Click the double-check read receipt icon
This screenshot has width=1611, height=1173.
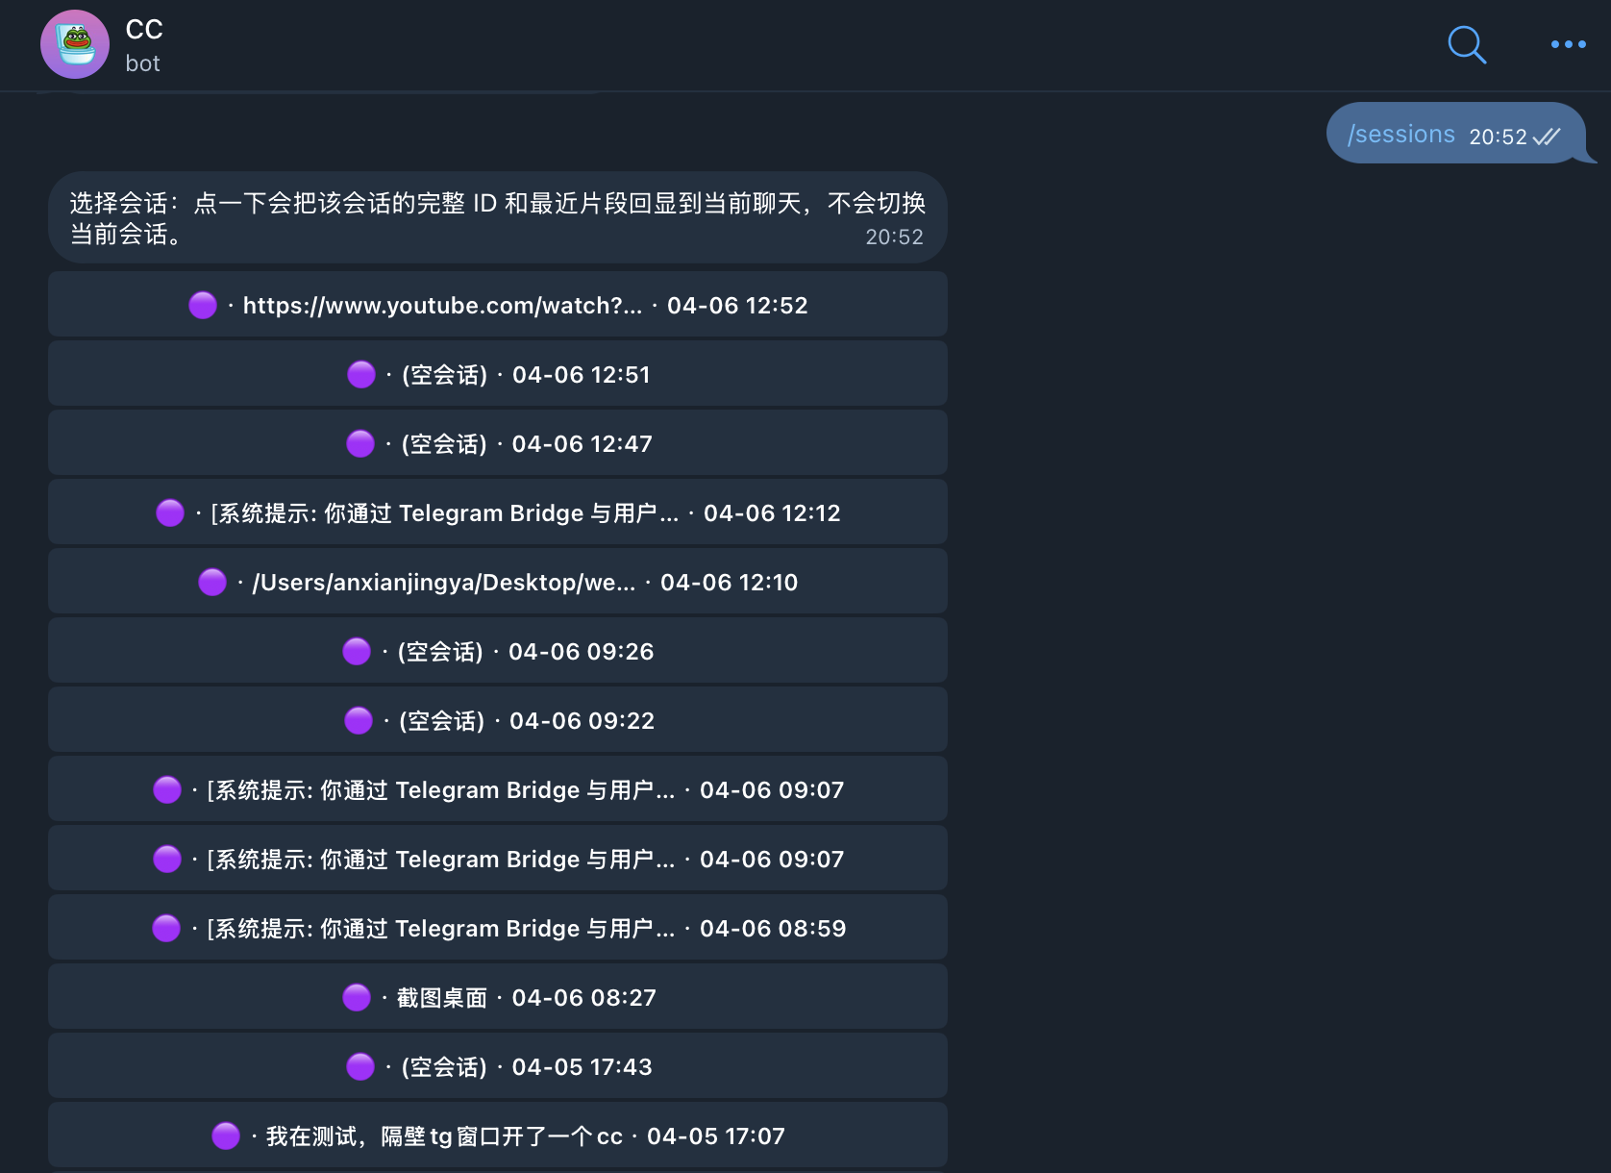1547,137
